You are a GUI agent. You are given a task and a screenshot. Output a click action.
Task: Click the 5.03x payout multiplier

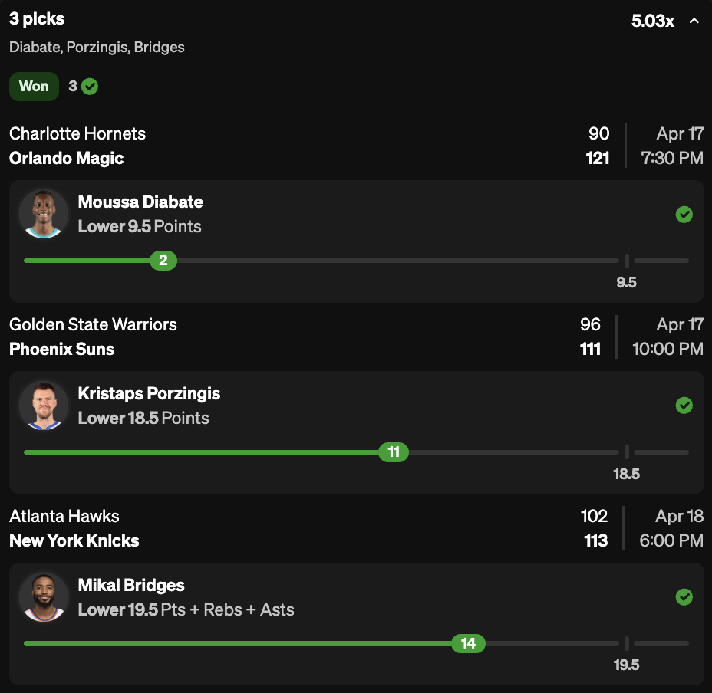click(652, 21)
